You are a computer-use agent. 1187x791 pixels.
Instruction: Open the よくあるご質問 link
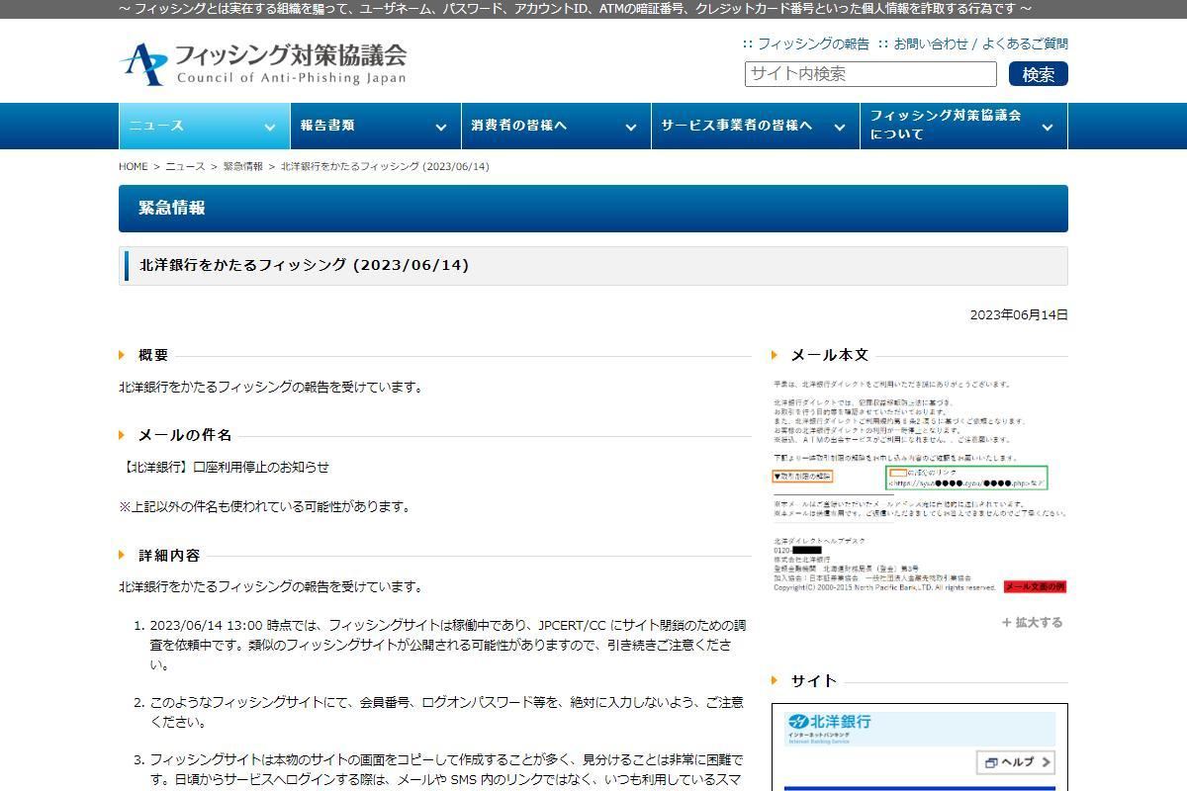1025,44
